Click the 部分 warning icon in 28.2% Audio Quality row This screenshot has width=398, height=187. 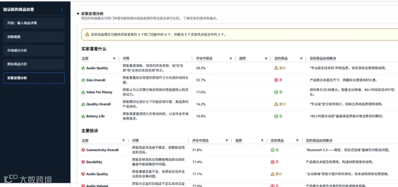(x=276, y=68)
